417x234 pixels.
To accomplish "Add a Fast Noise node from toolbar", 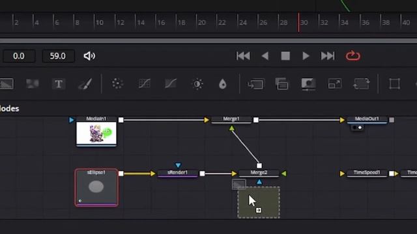I will (33, 84).
